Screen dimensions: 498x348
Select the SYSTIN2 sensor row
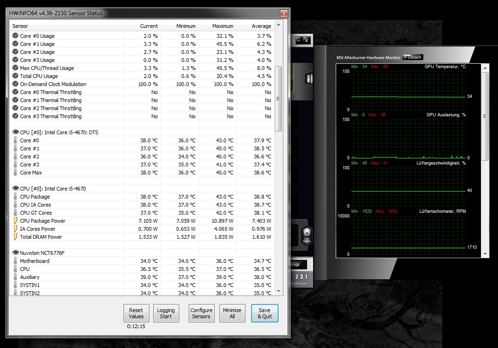tap(142, 293)
